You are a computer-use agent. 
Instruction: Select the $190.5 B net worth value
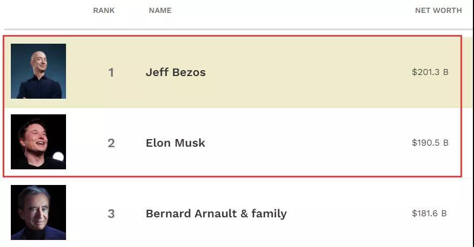click(430, 143)
